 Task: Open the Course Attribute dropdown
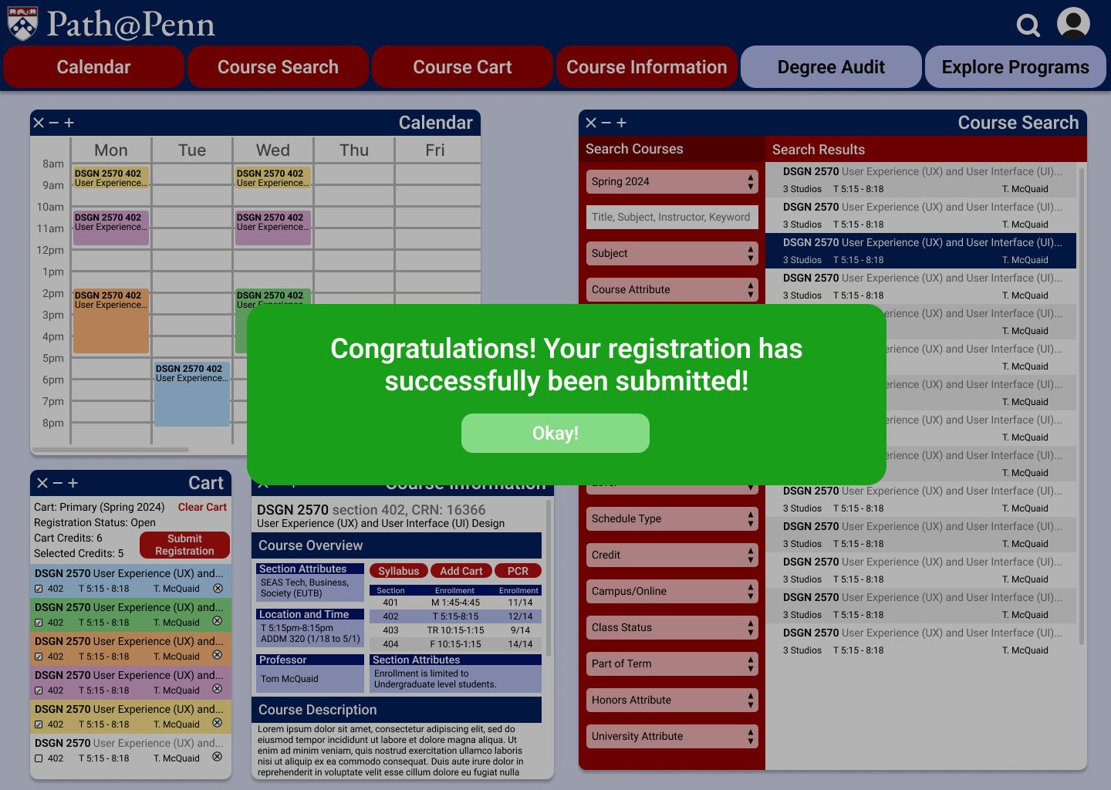click(x=672, y=289)
